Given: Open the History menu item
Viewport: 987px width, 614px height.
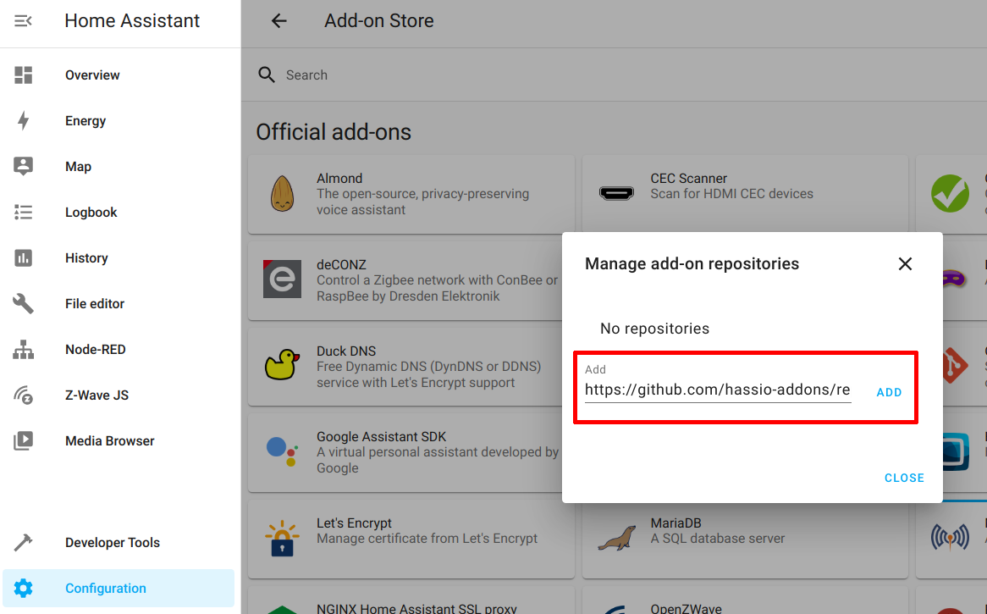Looking at the screenshot, I should [119, 257].
